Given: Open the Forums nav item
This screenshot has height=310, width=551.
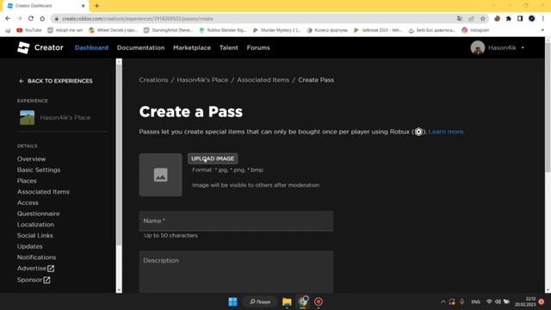Looking at the screenshot, I should coord(258,48).
